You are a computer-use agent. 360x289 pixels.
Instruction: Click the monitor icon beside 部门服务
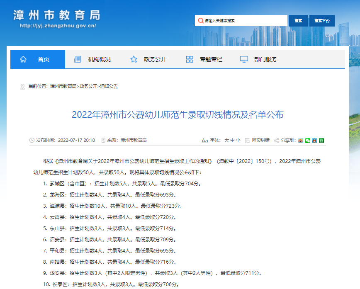coord(244,59)
